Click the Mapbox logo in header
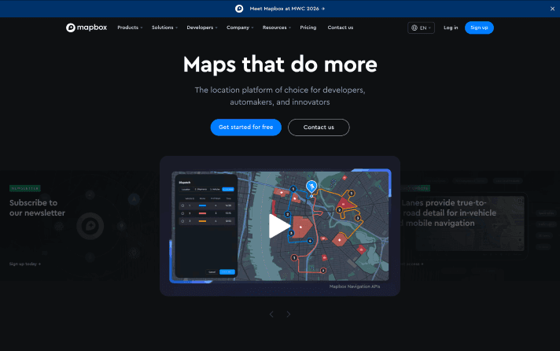The height and width of the screenshot is (351, 560). (x=87, y=28)
